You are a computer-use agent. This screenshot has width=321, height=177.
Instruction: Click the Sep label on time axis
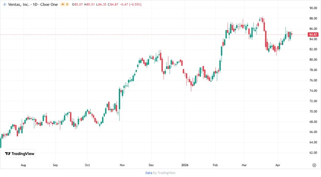pos(55,165)
